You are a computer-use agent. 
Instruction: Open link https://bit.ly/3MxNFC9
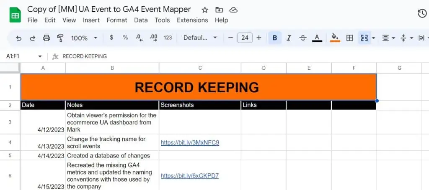[x=190, y=142]
